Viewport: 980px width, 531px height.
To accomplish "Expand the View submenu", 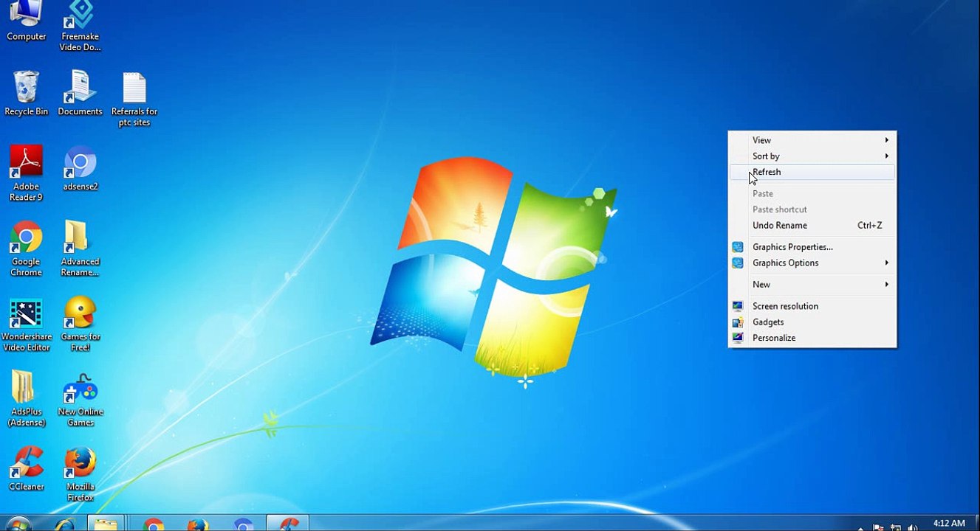I will (812, 140).
